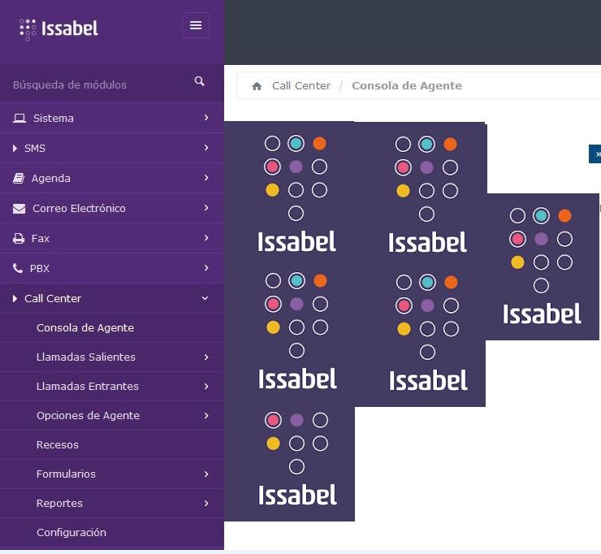Select Configuración in the sidebar
The height and width of the screenshot is (554, 601).
coord(71,533)
